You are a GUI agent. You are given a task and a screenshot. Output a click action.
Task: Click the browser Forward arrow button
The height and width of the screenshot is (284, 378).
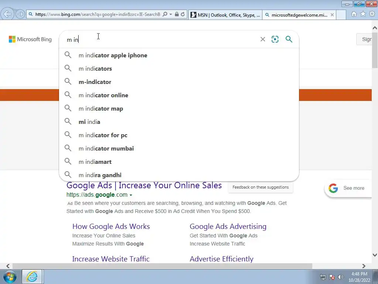[x=20, y=14]
